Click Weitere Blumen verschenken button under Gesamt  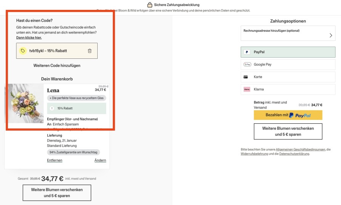[57, 193]
